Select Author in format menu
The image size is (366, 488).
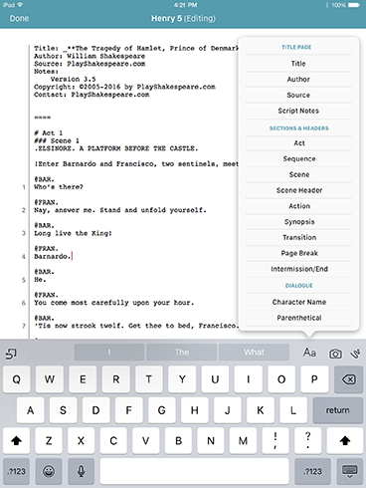coord(298,80)
